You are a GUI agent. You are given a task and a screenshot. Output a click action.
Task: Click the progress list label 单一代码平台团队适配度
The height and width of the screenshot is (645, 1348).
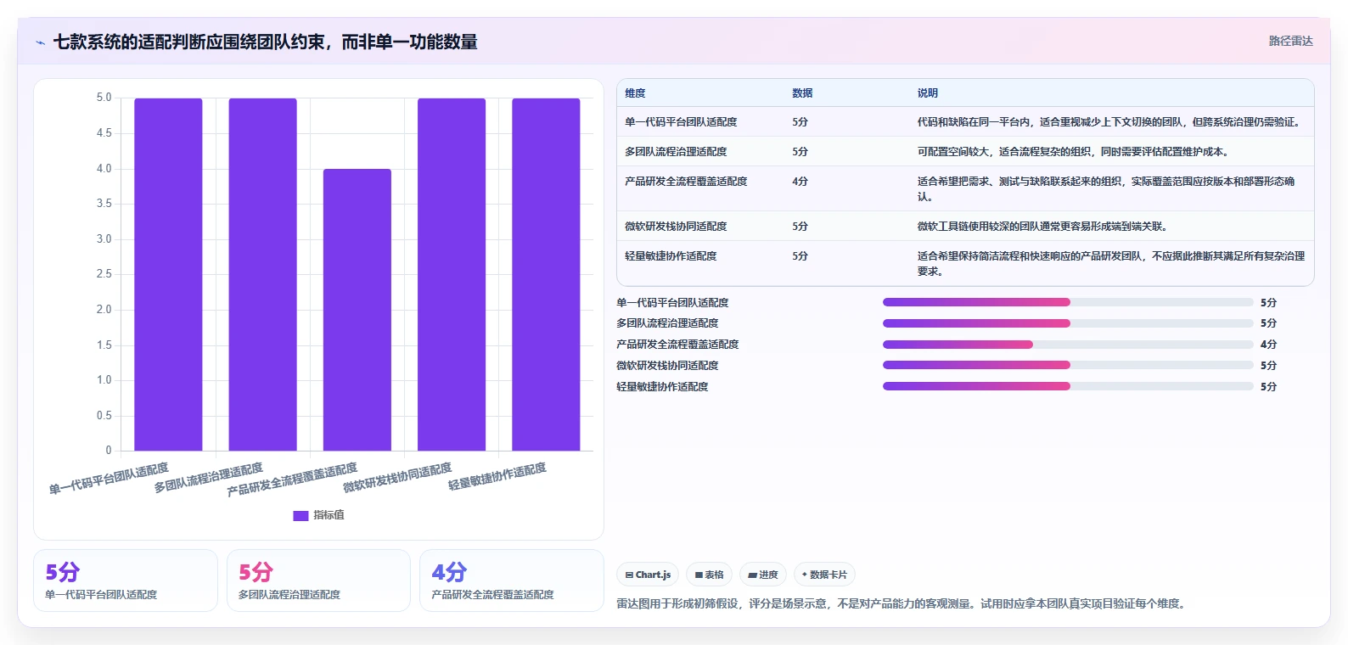pos(672,303)
